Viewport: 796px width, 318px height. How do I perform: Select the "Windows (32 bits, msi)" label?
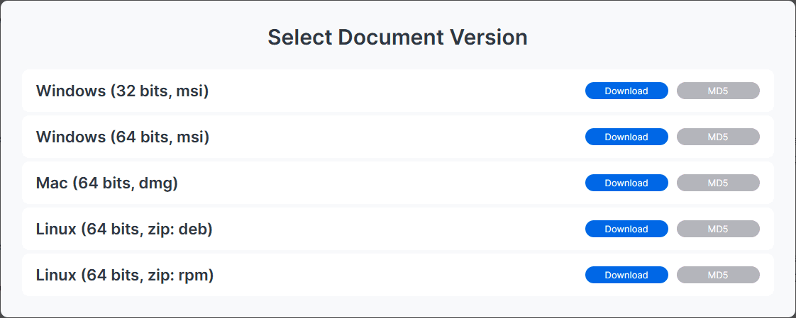point(122,91)
